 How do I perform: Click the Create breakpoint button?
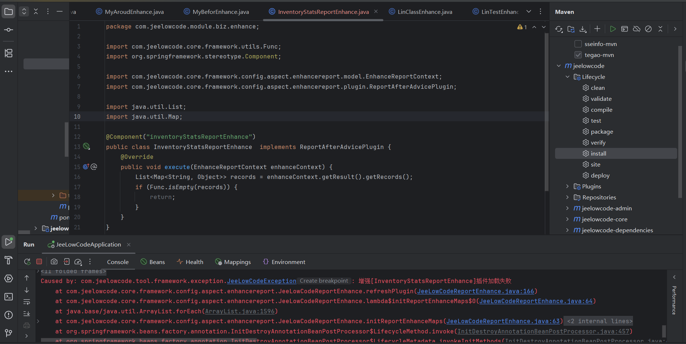click(324, 281)
